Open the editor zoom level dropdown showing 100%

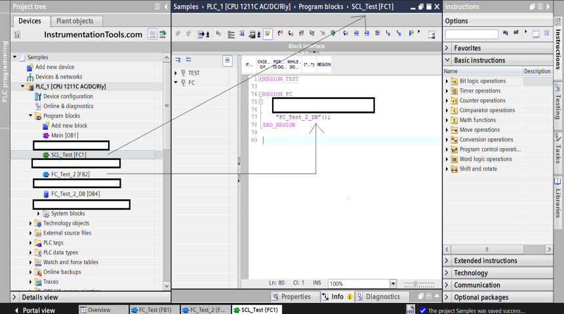[x=393, y=283]
